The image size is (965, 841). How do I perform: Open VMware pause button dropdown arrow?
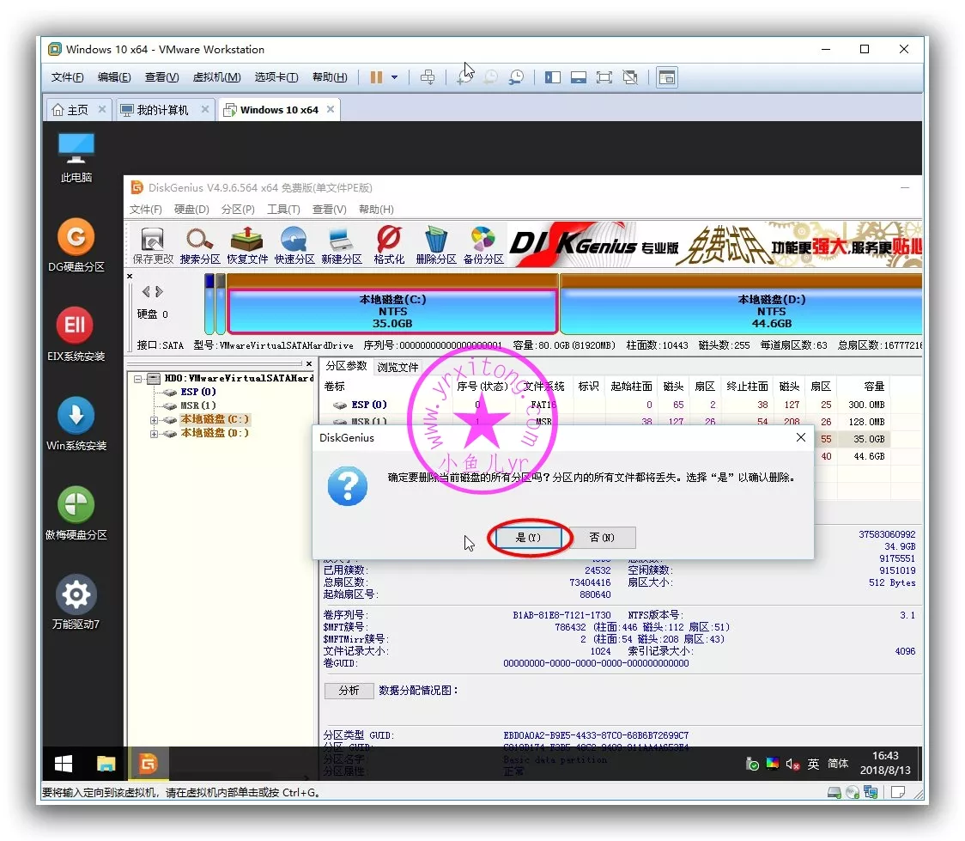(x=394, y=77)
